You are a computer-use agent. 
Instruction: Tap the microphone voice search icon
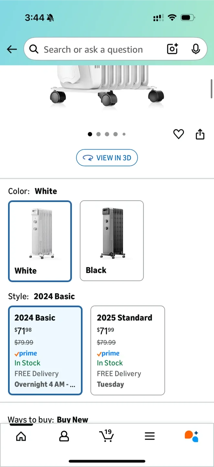point(196,49)
